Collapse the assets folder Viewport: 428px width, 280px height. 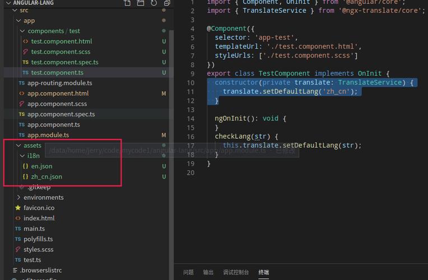[x=18, y=146]
